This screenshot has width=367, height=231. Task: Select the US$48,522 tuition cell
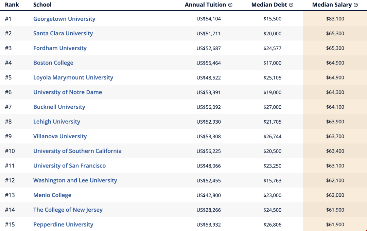209,77
